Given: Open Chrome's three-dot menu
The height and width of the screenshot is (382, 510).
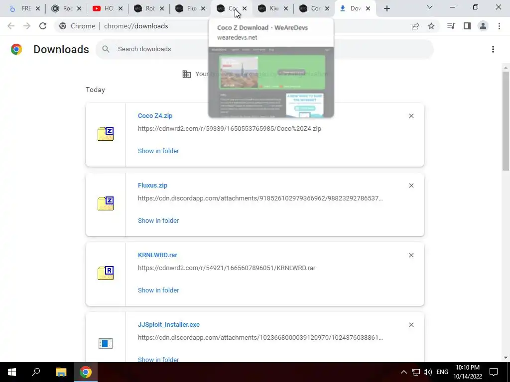Looking at the screenshot, I should [499, 26].
